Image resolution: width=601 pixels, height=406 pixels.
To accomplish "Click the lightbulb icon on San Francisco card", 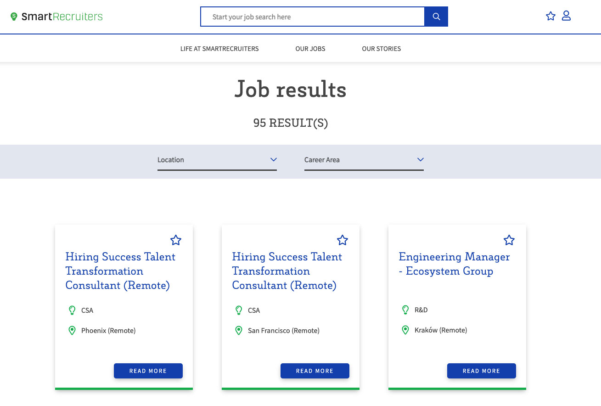I will 239,310.
